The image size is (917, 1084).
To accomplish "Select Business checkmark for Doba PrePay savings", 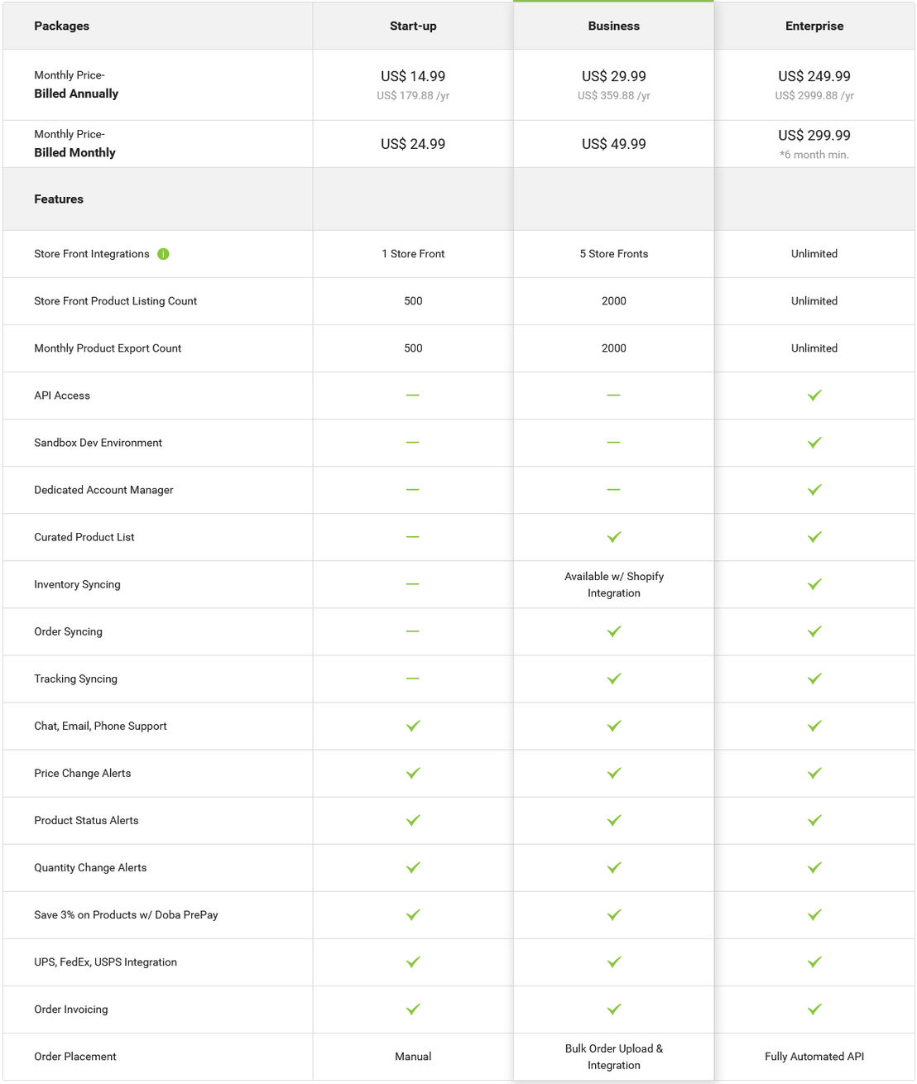I will coord(614,914).
